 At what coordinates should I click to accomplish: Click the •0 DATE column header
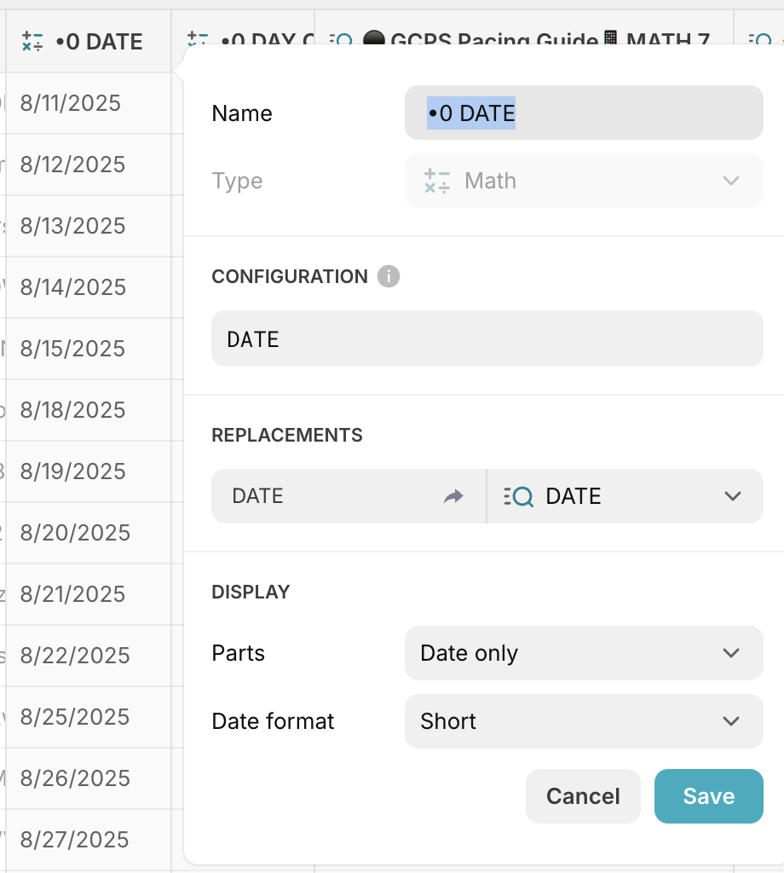pos(98,41)
